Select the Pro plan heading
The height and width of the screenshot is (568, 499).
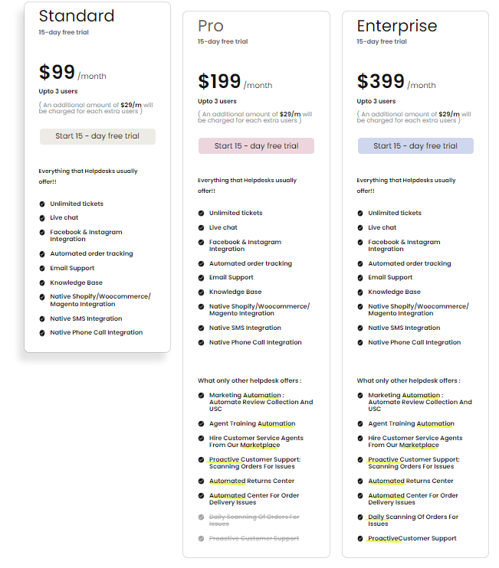pyautogui.click(x=211, y=26)
